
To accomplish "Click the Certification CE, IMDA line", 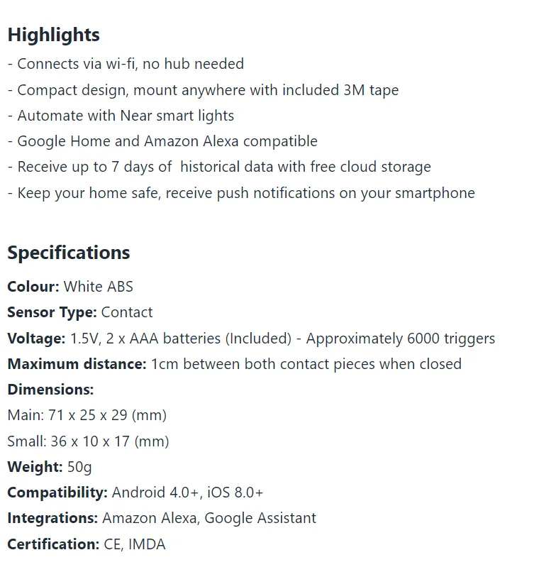I will [87, 544].
